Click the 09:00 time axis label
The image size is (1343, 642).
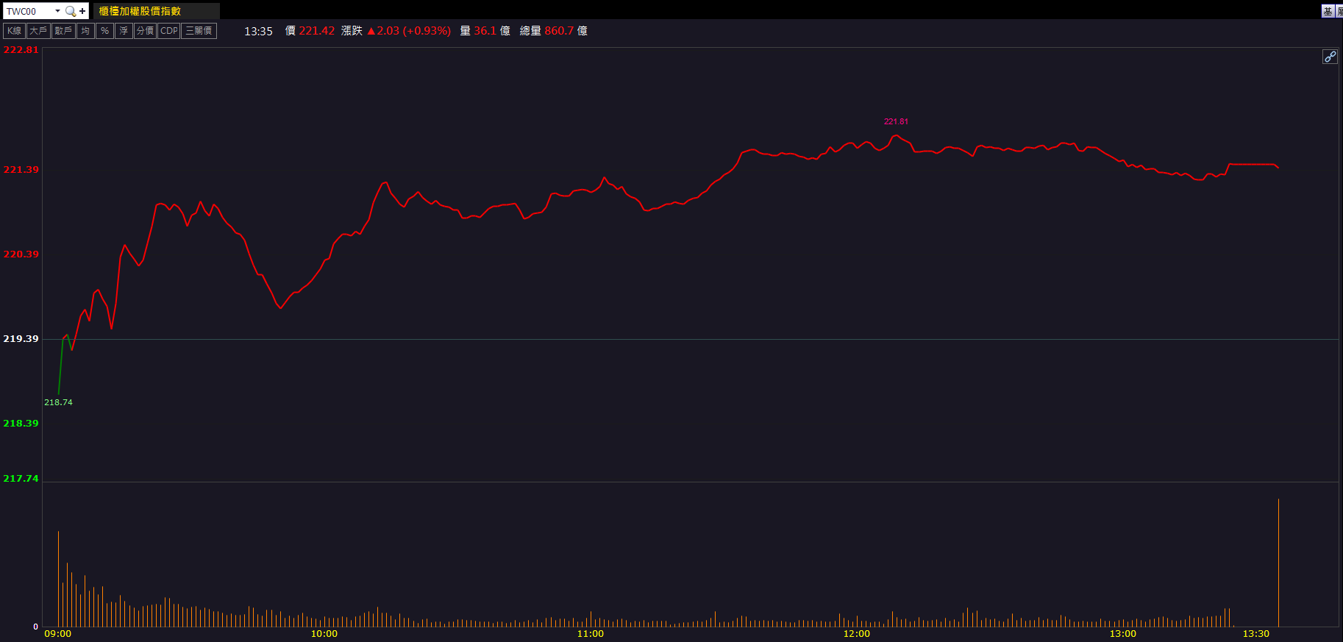click(x=58, y=634)
